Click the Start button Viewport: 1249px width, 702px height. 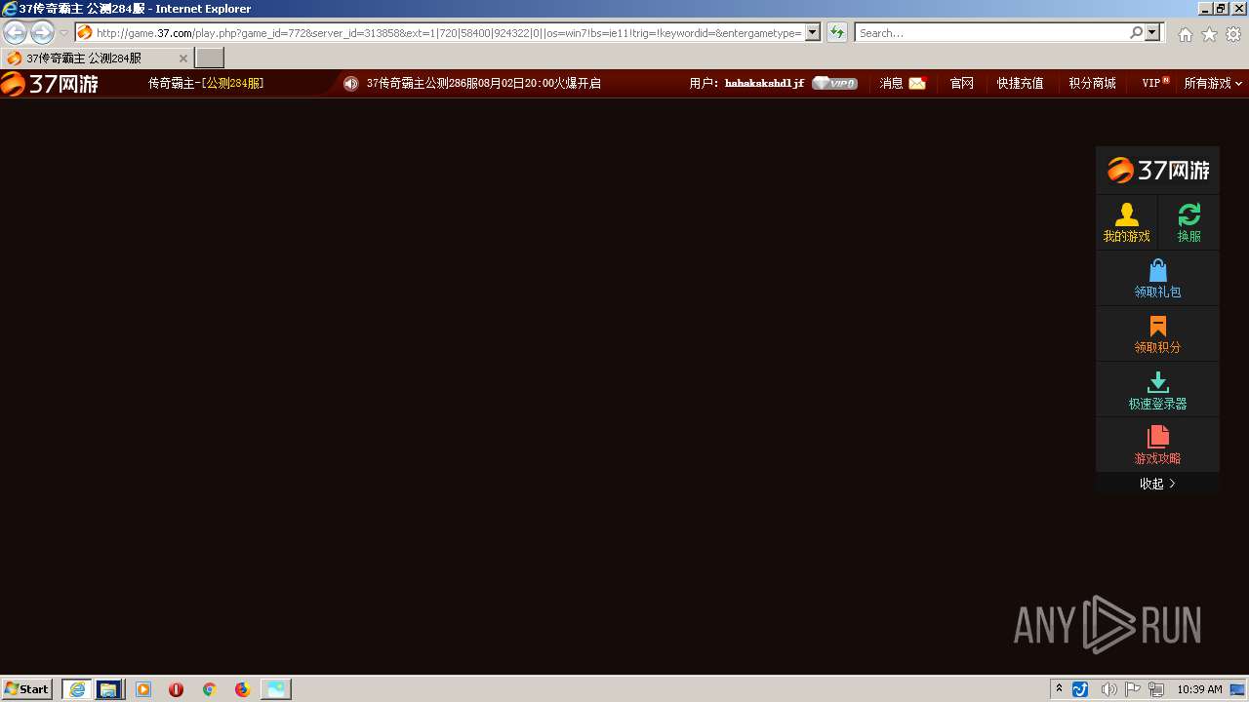(x=26, y=689)
